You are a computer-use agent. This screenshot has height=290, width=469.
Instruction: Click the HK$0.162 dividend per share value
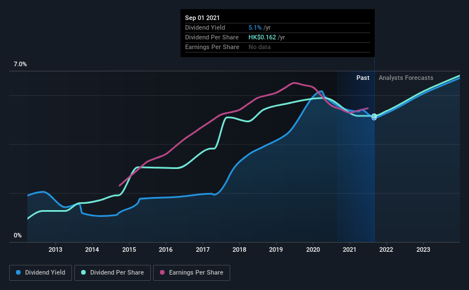[x=262, y=37]
